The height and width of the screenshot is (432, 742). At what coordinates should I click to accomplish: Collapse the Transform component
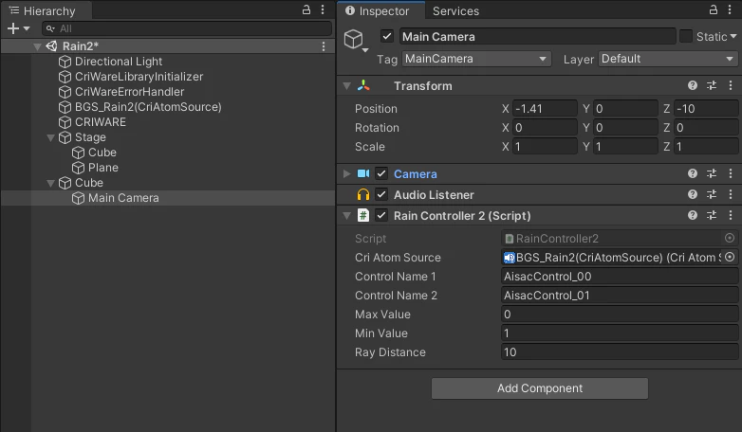(347, 86)
